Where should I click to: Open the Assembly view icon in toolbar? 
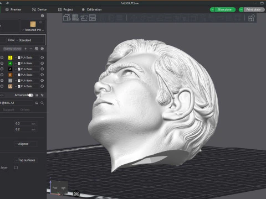click(252, 18)
